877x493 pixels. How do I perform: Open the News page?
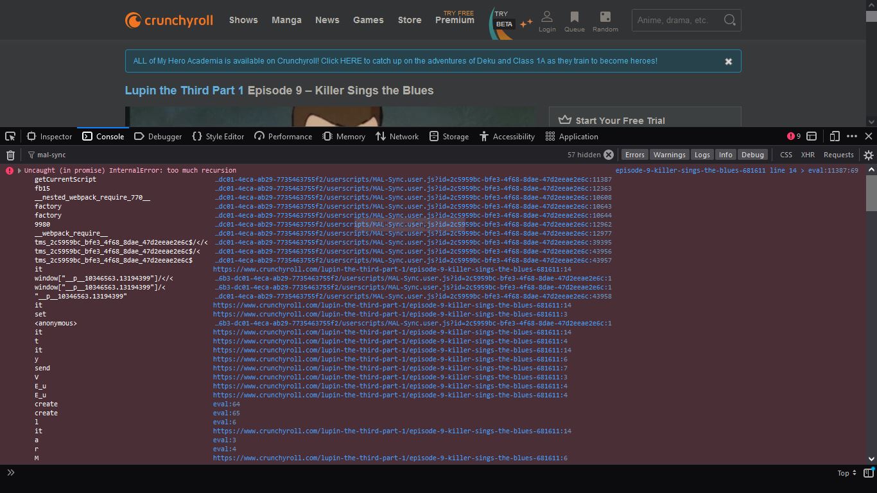[327, 20]
